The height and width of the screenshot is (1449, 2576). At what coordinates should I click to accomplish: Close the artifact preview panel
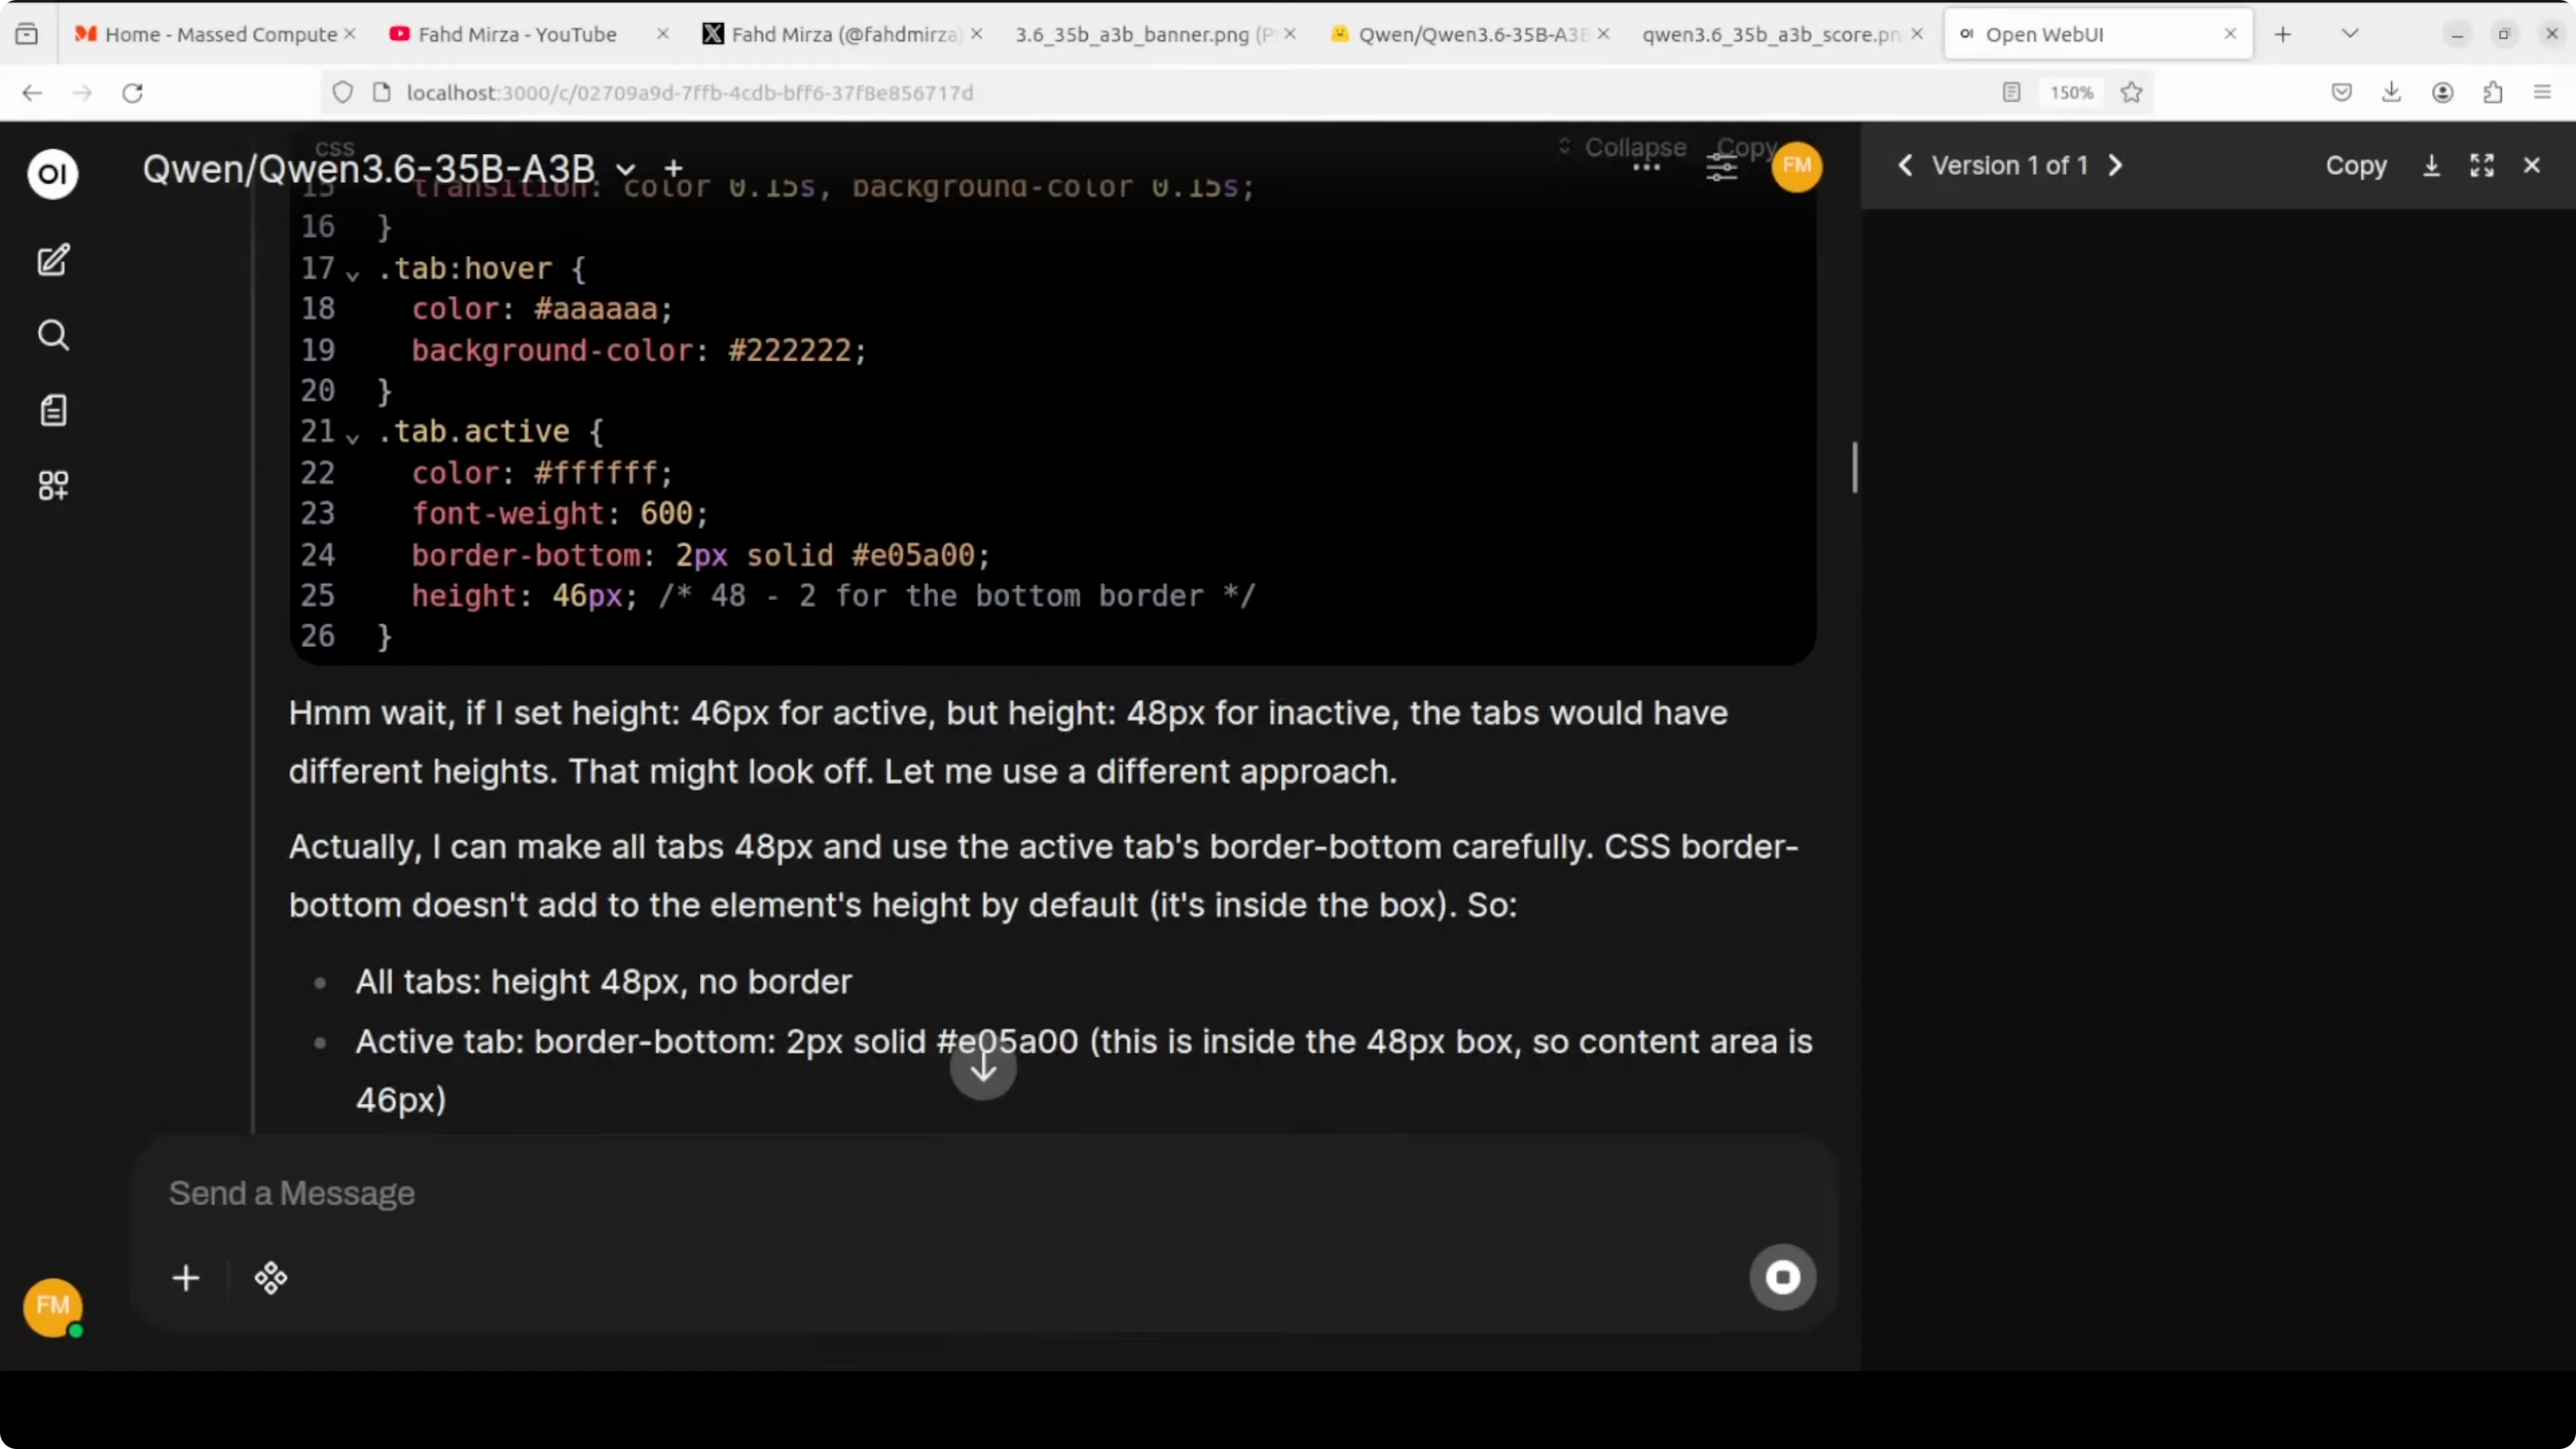tap(2532, 166)
